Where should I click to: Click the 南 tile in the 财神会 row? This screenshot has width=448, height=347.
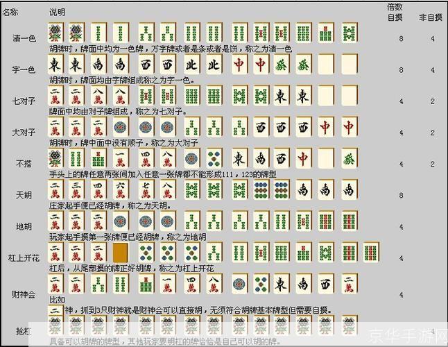304,284
